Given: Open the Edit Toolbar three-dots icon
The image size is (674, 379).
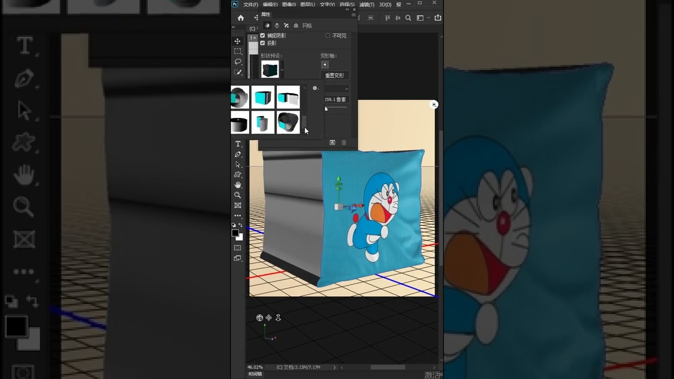Looking at the screenshot, I should (x=238, y=216).
